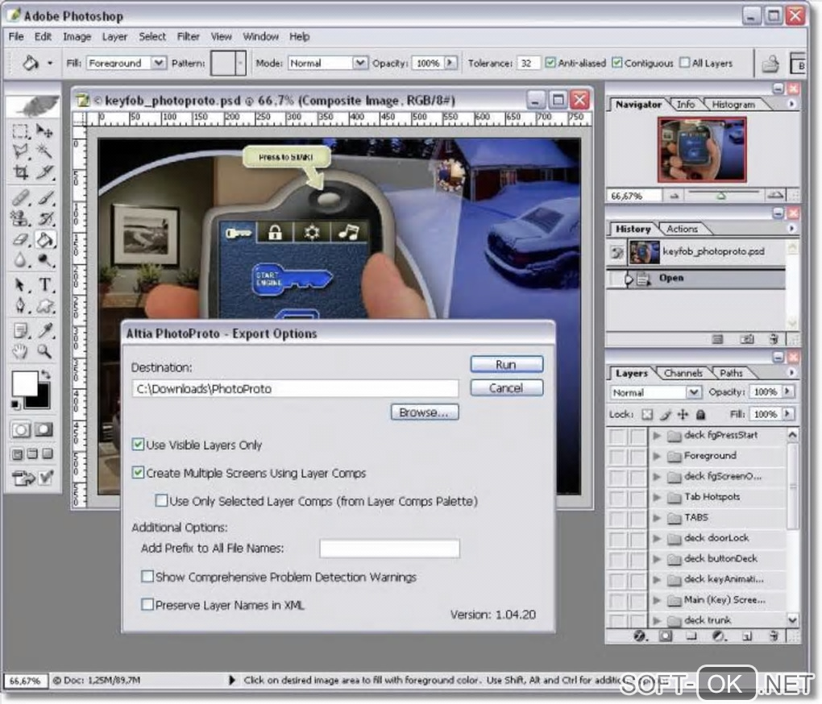Select the Pen tool
The image size is (822, 704).
pos(20,305)
